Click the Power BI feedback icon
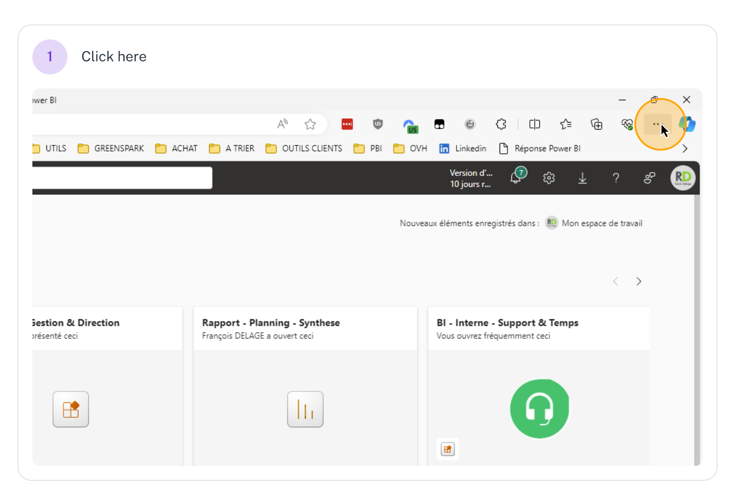This screenshot has height=500, width=735. [649, 178]
